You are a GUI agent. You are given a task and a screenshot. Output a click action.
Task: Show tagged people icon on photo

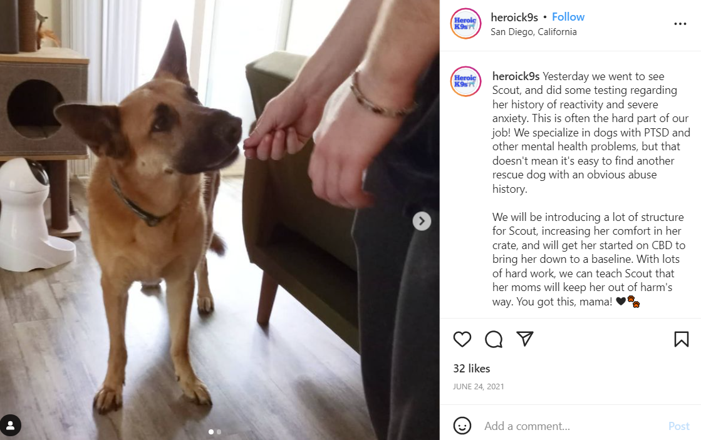pos(11,425)
